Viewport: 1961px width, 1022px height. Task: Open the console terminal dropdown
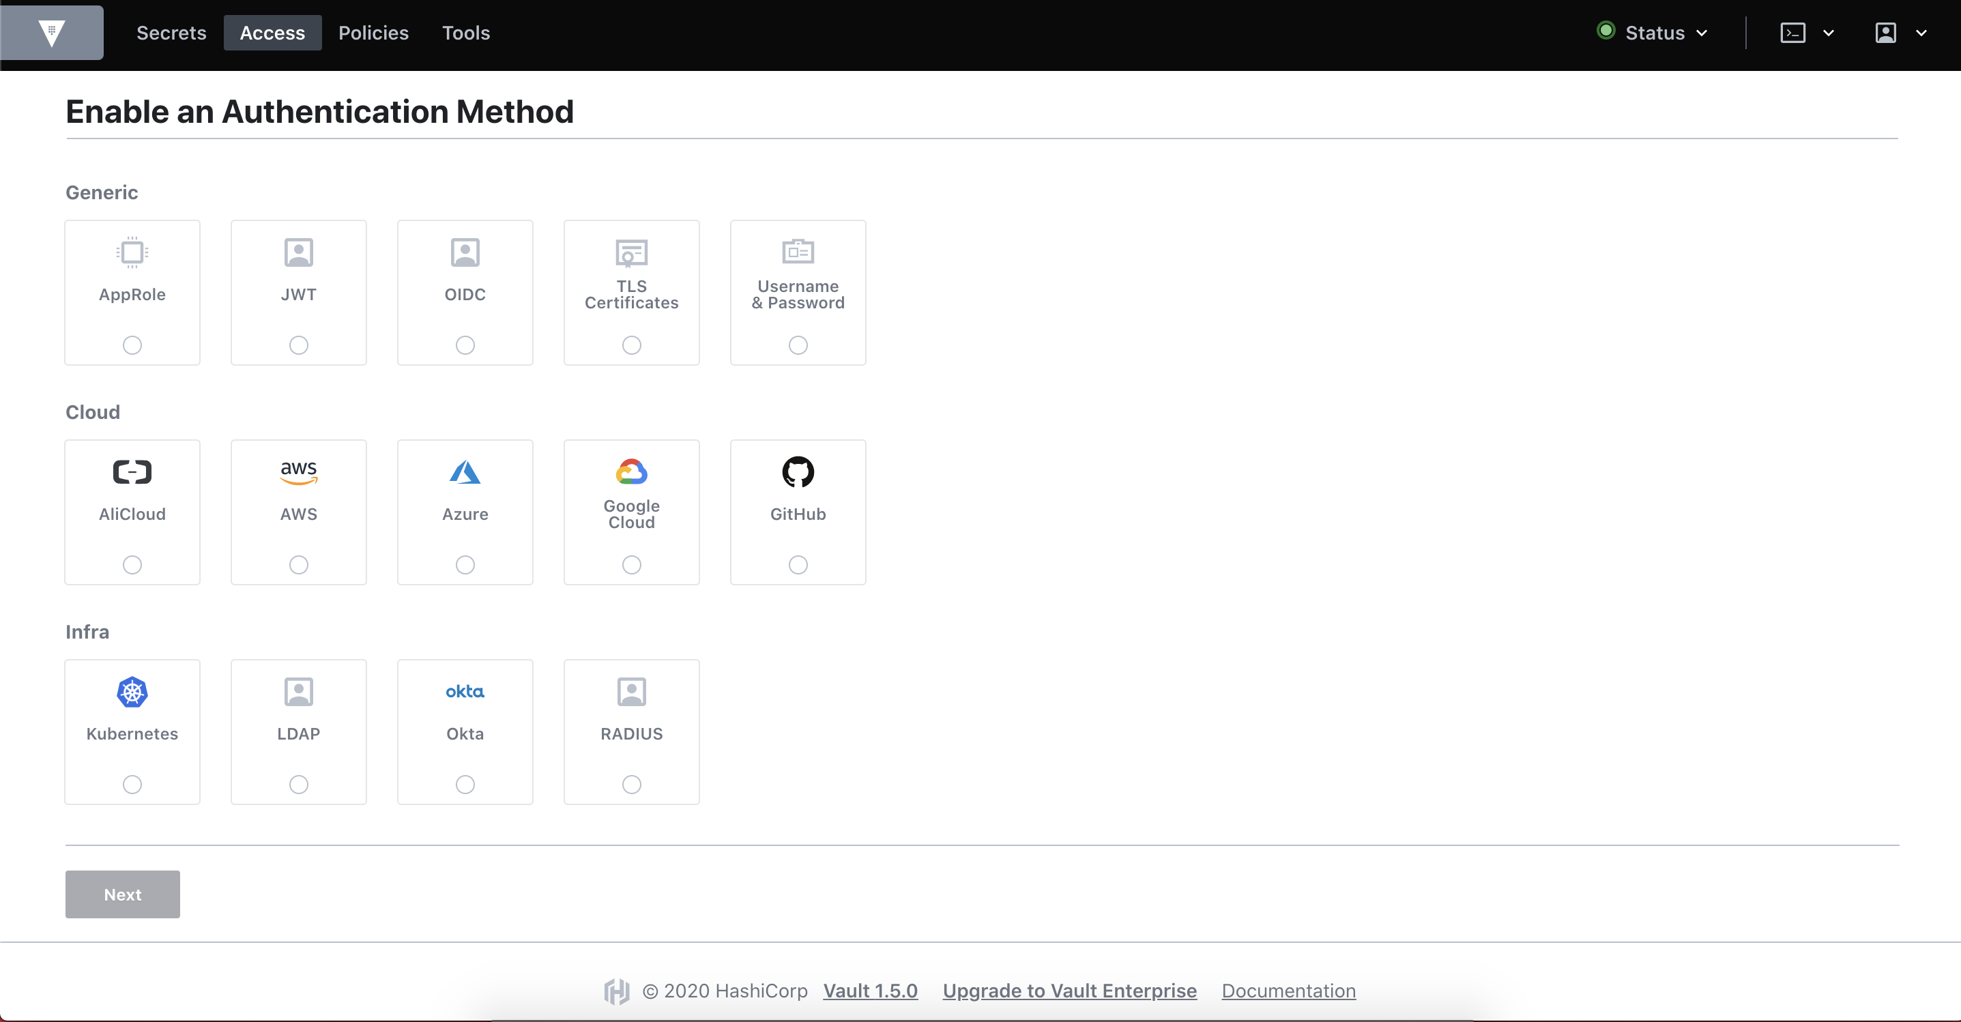(1805, 33)
